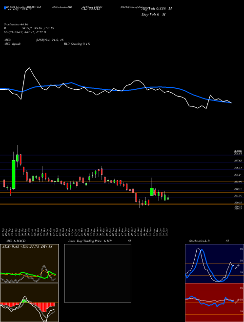
Task: Click the 387.62 price axis label
Action: (x=238, y=161)
